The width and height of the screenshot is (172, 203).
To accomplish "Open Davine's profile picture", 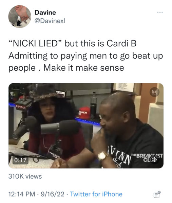I will (20, 17).
